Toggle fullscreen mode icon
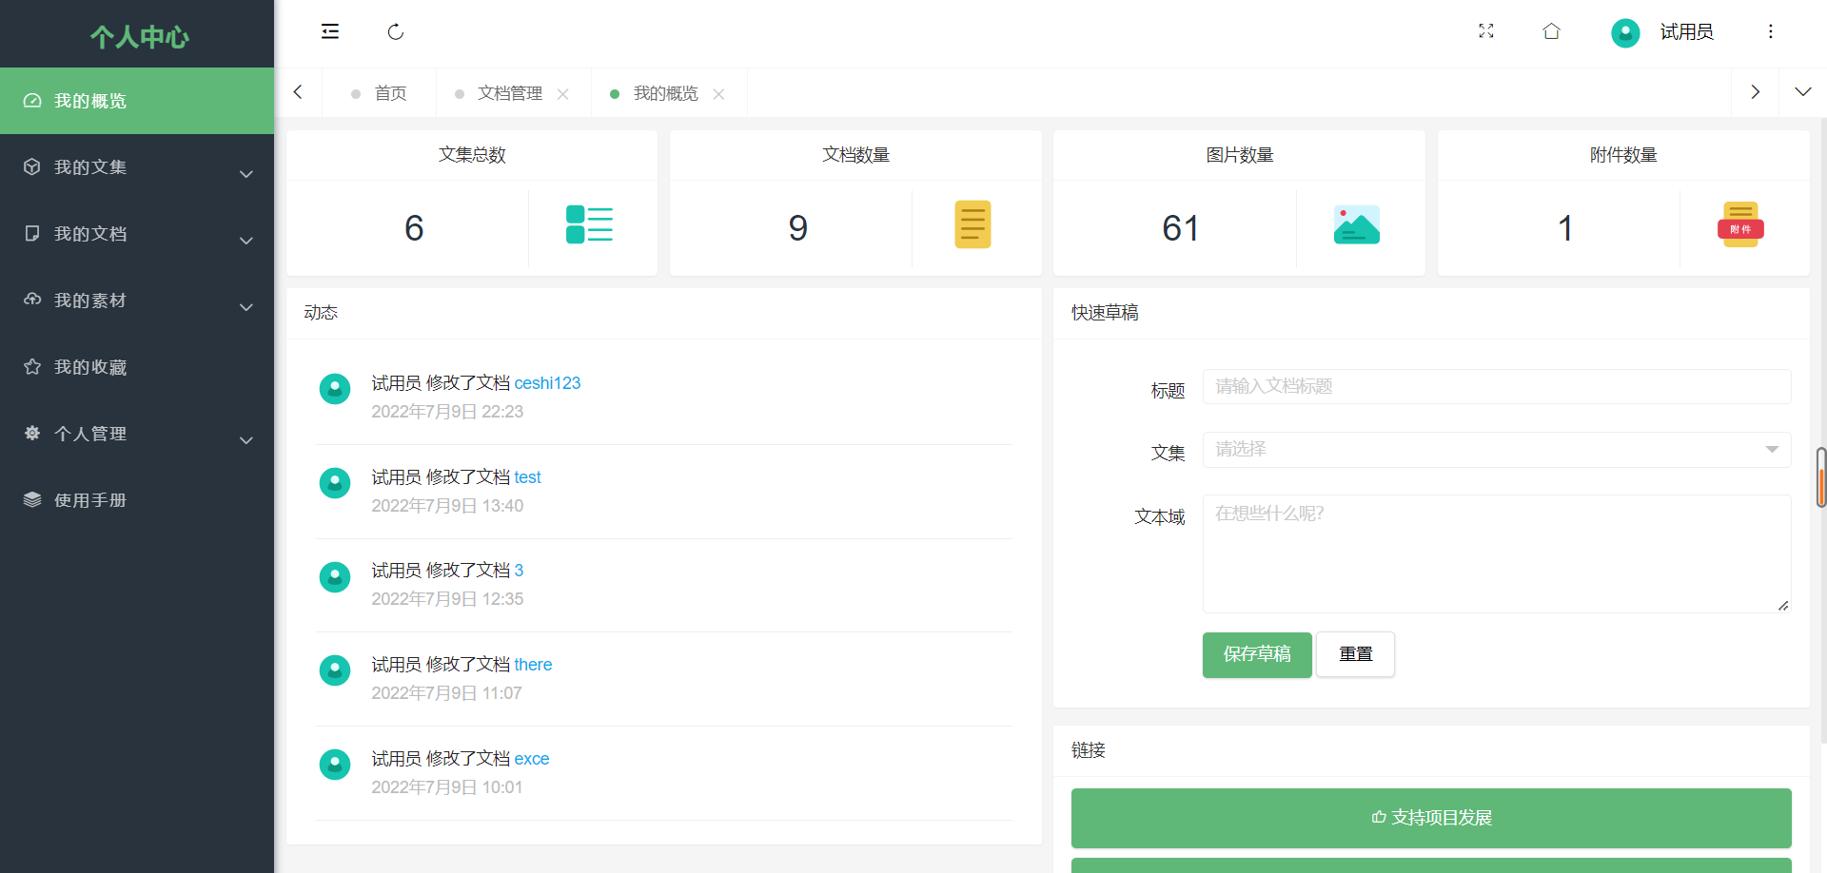 coord(1486,31)
